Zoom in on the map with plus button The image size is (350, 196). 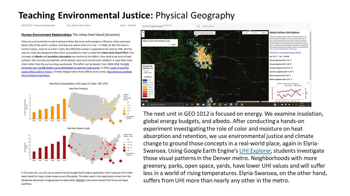(x=143, y=33)
